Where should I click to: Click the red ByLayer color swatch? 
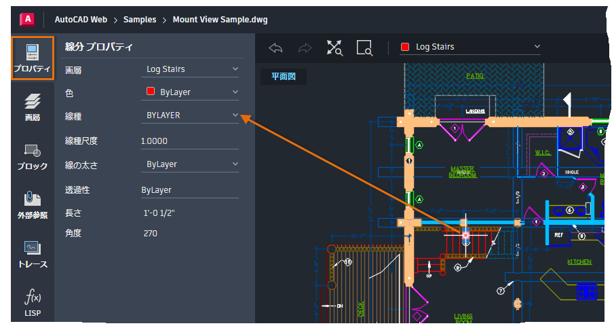pos(151,91)
